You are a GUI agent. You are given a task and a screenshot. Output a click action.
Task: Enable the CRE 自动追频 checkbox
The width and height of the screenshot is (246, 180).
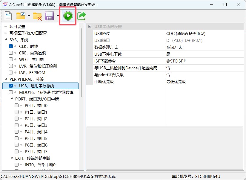[11, 53]
